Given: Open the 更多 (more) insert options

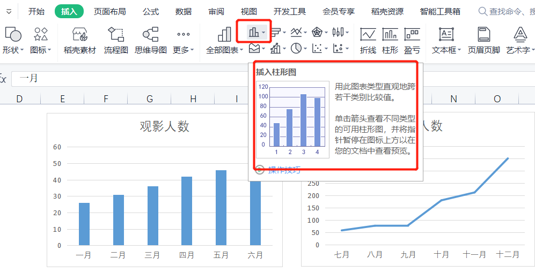Looking at the screenshot, I should tap(183, 34).
